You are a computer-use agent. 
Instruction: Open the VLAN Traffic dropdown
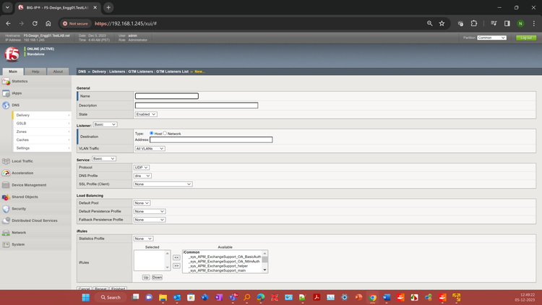coord(150,148)
